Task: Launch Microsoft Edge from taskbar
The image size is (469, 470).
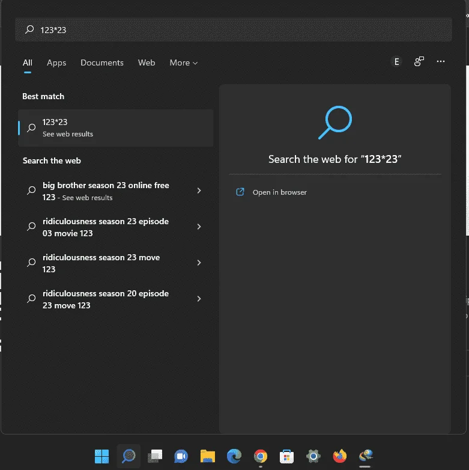Action: (x=234, y=456)
